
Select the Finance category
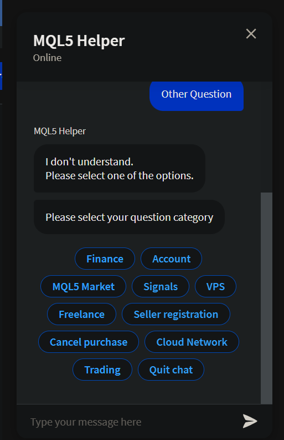[x=105, y=259]
